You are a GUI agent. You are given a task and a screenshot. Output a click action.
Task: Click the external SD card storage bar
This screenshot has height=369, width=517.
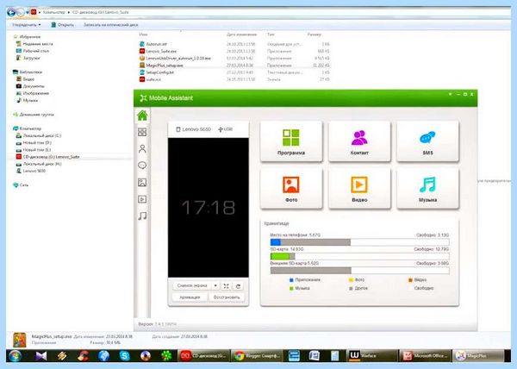pyautogui.click(x=359, y=271)
